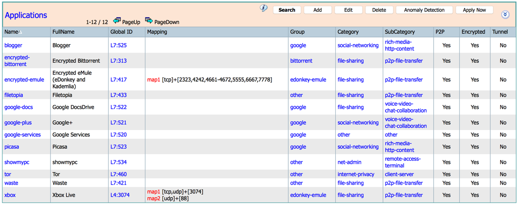Screen dimensions: 518x205
Task: Click the PageUp arrow icon
Action: (117, 21)
